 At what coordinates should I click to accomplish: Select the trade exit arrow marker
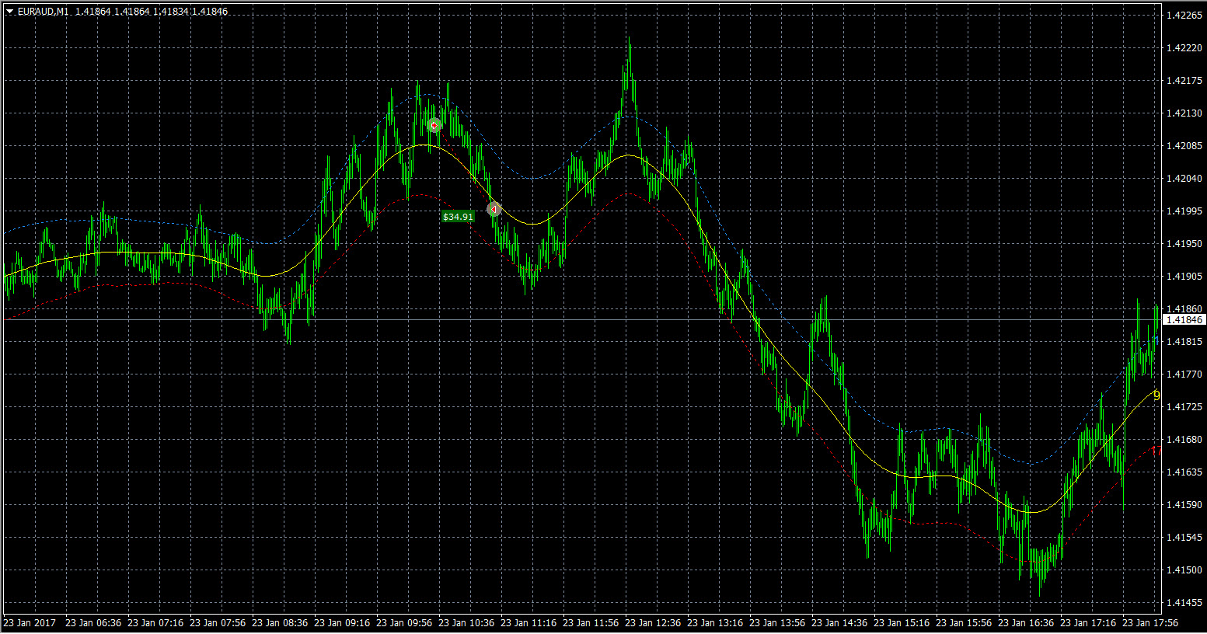point(494,209)
